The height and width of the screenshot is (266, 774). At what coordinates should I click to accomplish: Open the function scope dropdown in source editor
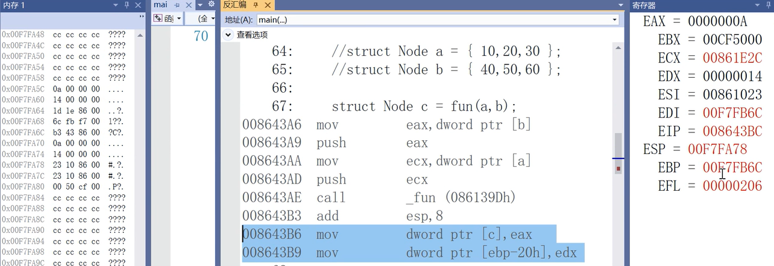coord(179,19)
